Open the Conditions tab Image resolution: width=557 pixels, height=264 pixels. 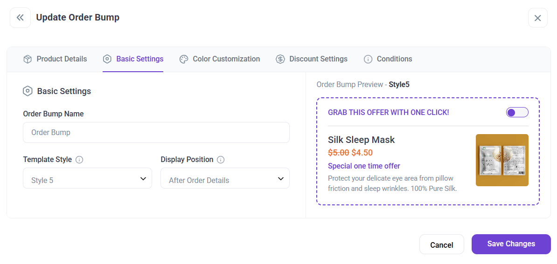click(388, 59)
